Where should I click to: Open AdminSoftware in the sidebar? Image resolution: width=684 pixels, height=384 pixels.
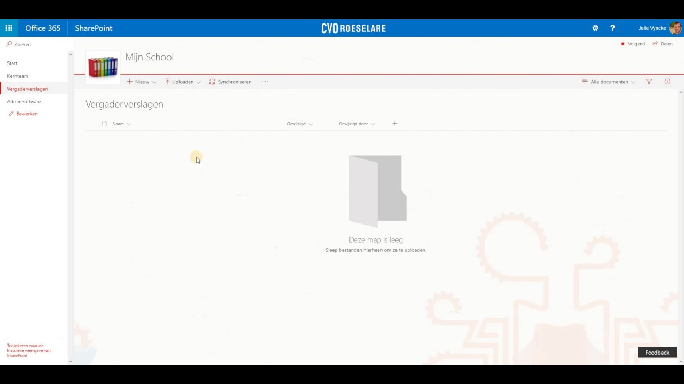tap(24, 101)
